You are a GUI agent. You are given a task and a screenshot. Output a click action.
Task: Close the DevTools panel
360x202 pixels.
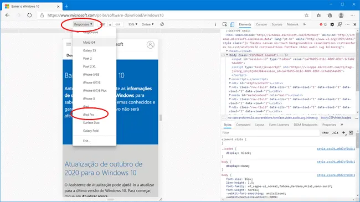coord(354,24)
